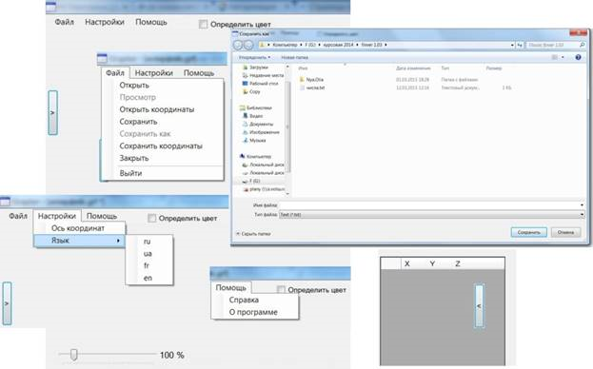Viewport: 593px width, 369px height.
Task: Choose Открыть координаты from Файл menu
Action: 156,109
